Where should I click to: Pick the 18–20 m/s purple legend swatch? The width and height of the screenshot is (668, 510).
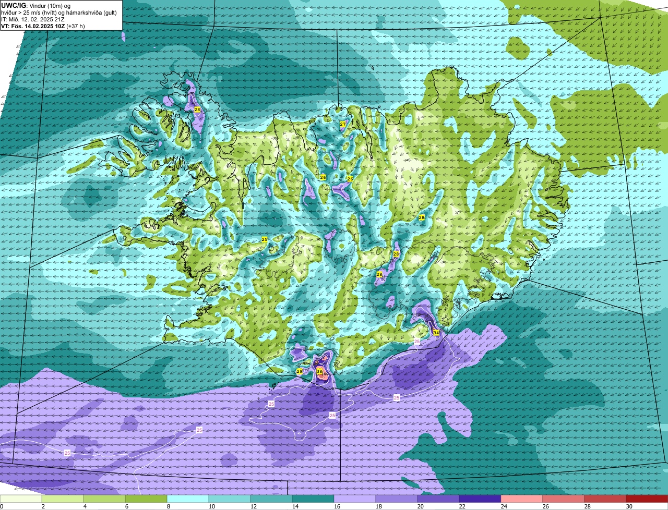click(x=397, y=499)
